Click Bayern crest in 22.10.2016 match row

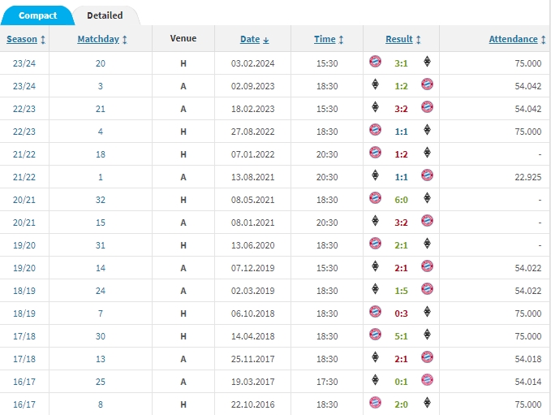(376, 403)
